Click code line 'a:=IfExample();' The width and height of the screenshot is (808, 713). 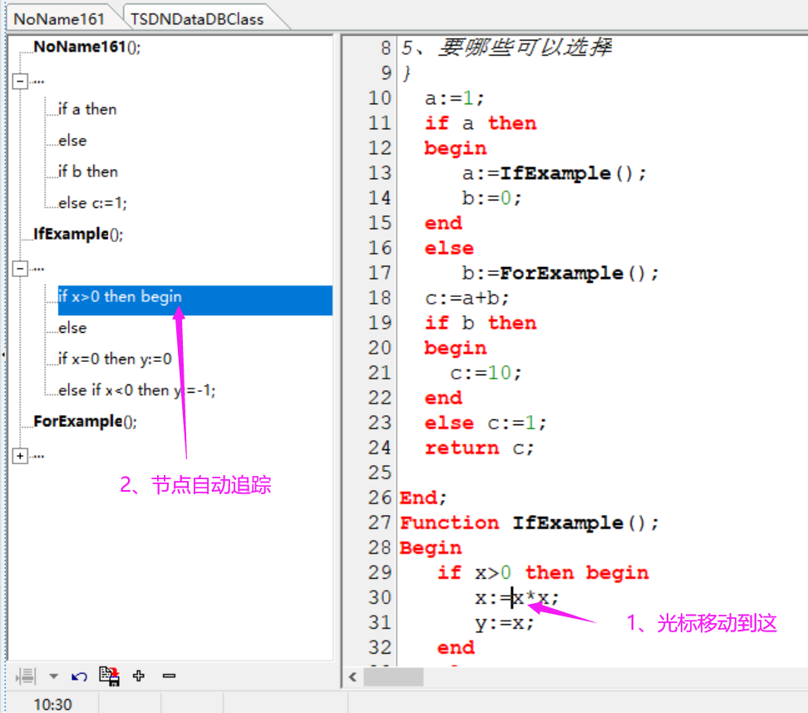coord(554,173)
